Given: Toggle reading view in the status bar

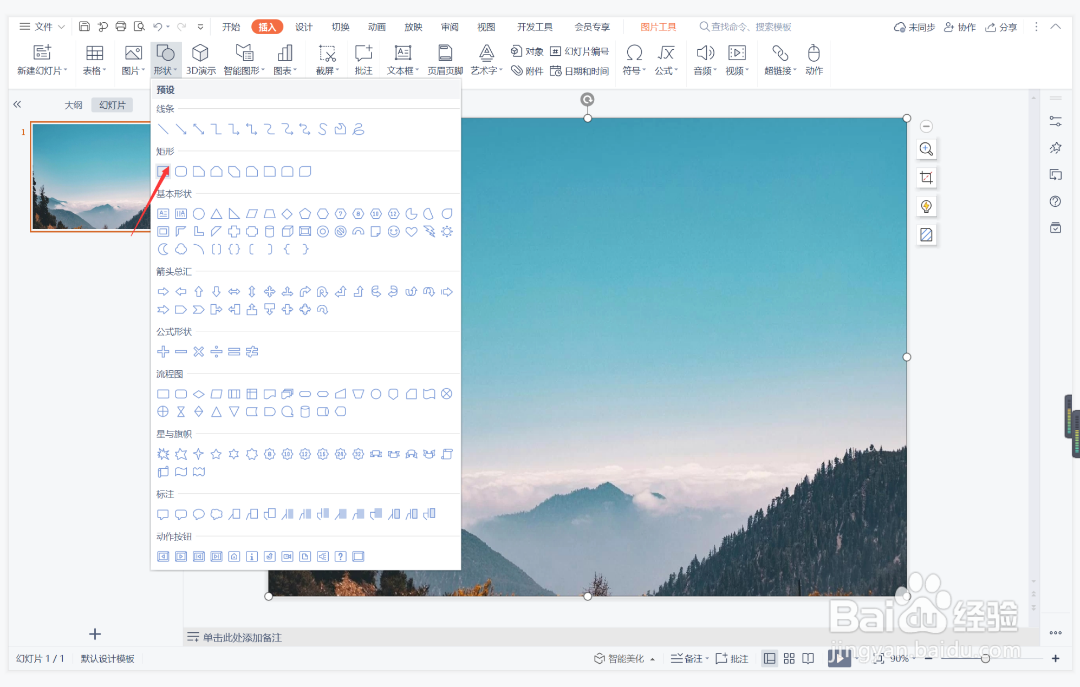Looking at the screenshot, I should (808, 658).
